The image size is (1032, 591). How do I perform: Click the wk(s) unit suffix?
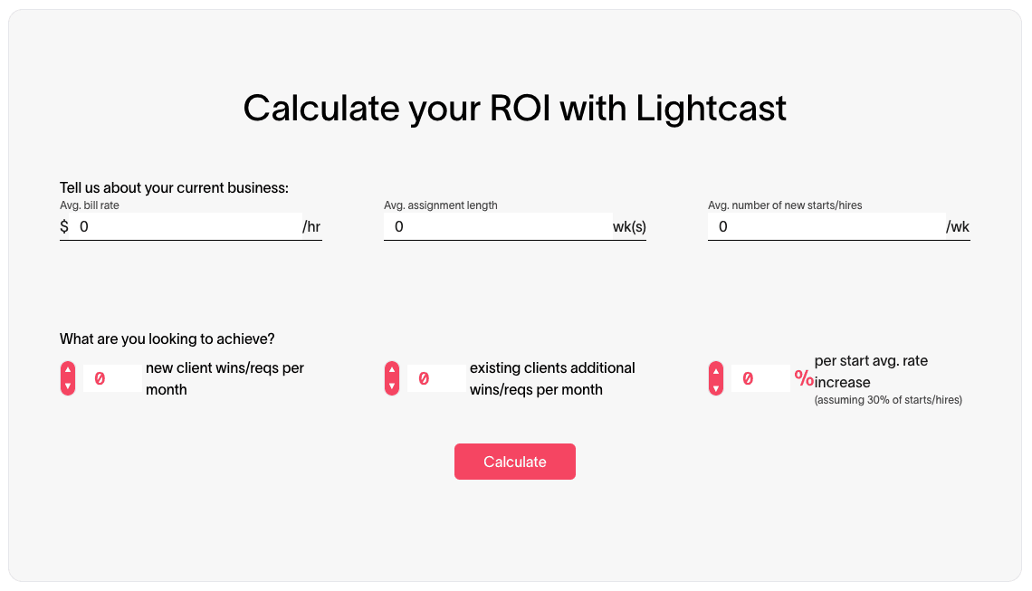point(629,226)
